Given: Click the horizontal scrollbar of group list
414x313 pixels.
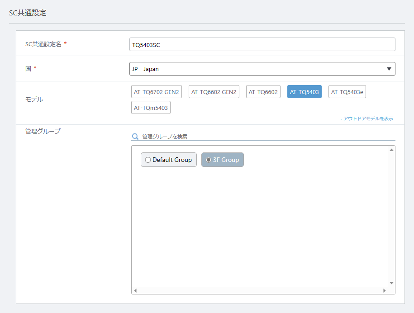Looking at the screenshot, I should pyautogui.click(x=260, y=290).
